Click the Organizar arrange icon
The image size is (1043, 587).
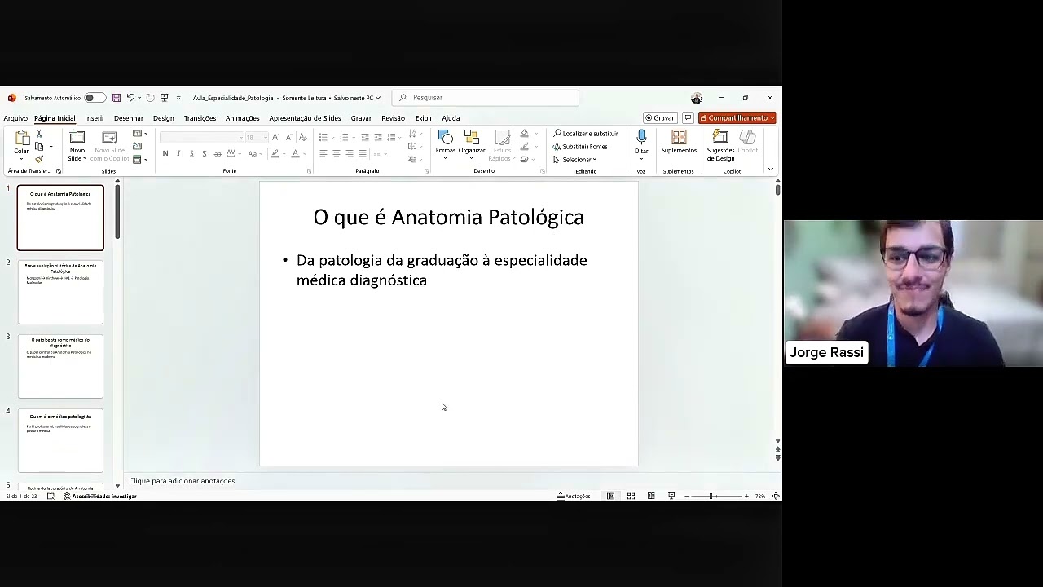472,137
